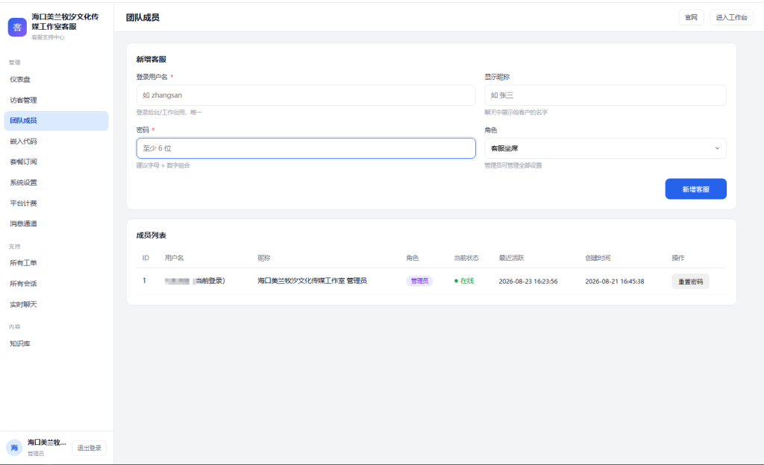Open the 角色 dropdown showing 客服坐席

coord(605,148)
